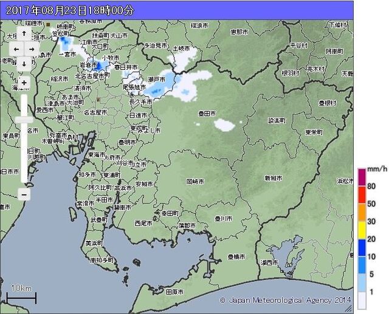Image resolution: width=389 pixels, height=314 pixels.
Task: Click the 幸田町 label on the map
Action: [x=170, y=213]
